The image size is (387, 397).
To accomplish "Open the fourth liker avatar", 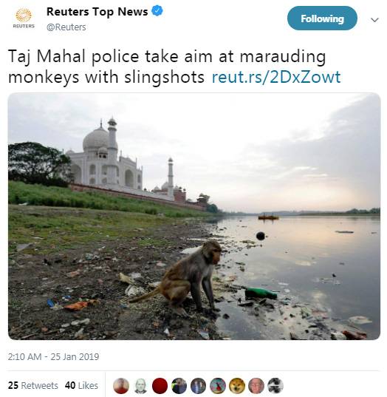I will pos(179,386).
